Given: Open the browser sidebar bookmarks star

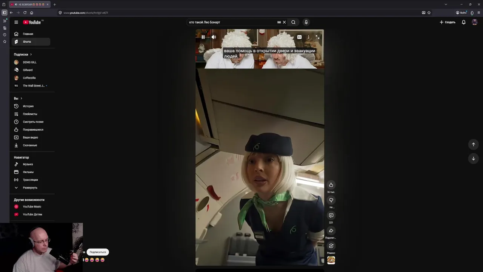Looking at the screenshot, I should [x=5, y=42].
